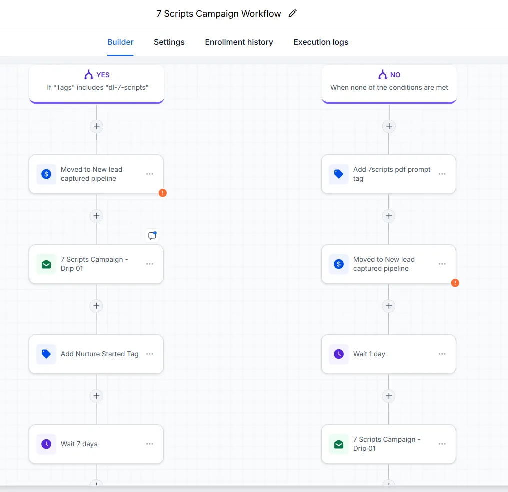This screenshot has height=492, width=508.
Task: Select '7 Scripts Campaign - Drip 01' in NO branch
Action: pos(389,444)
